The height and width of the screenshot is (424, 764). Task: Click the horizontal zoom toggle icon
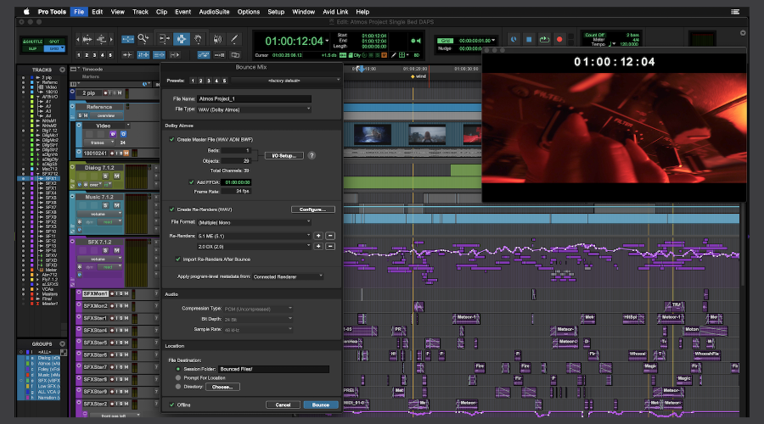(x=127, y=39)
